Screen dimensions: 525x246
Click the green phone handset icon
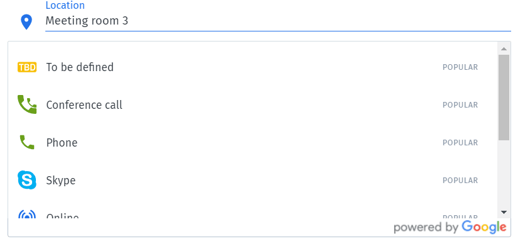pos(27,142)
